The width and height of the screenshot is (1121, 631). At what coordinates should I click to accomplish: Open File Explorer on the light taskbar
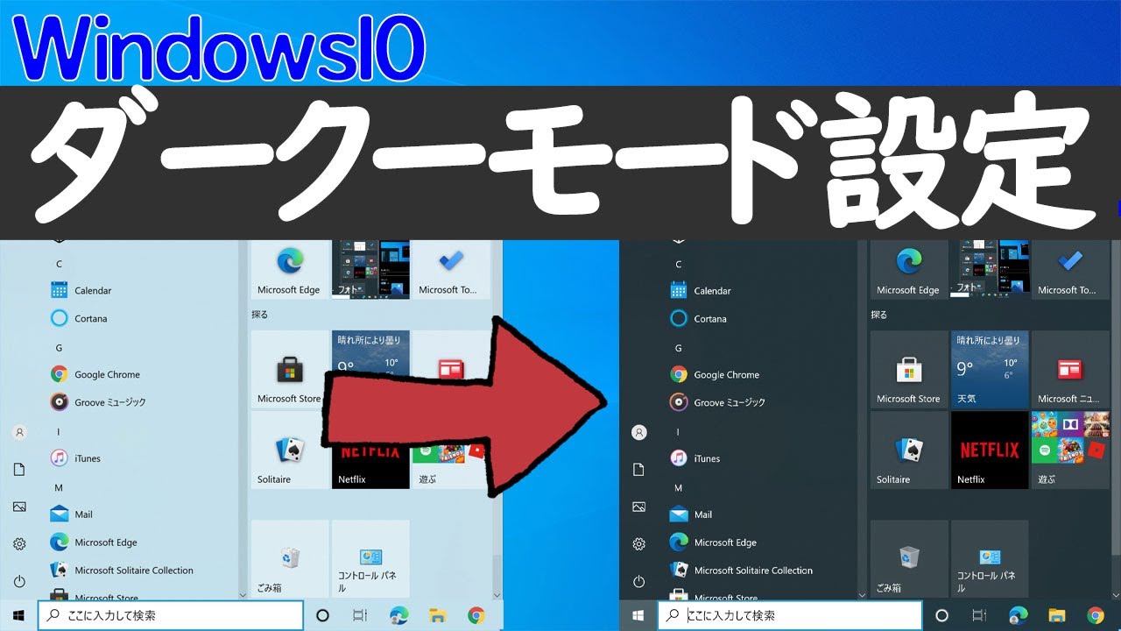tap(437, 615)
